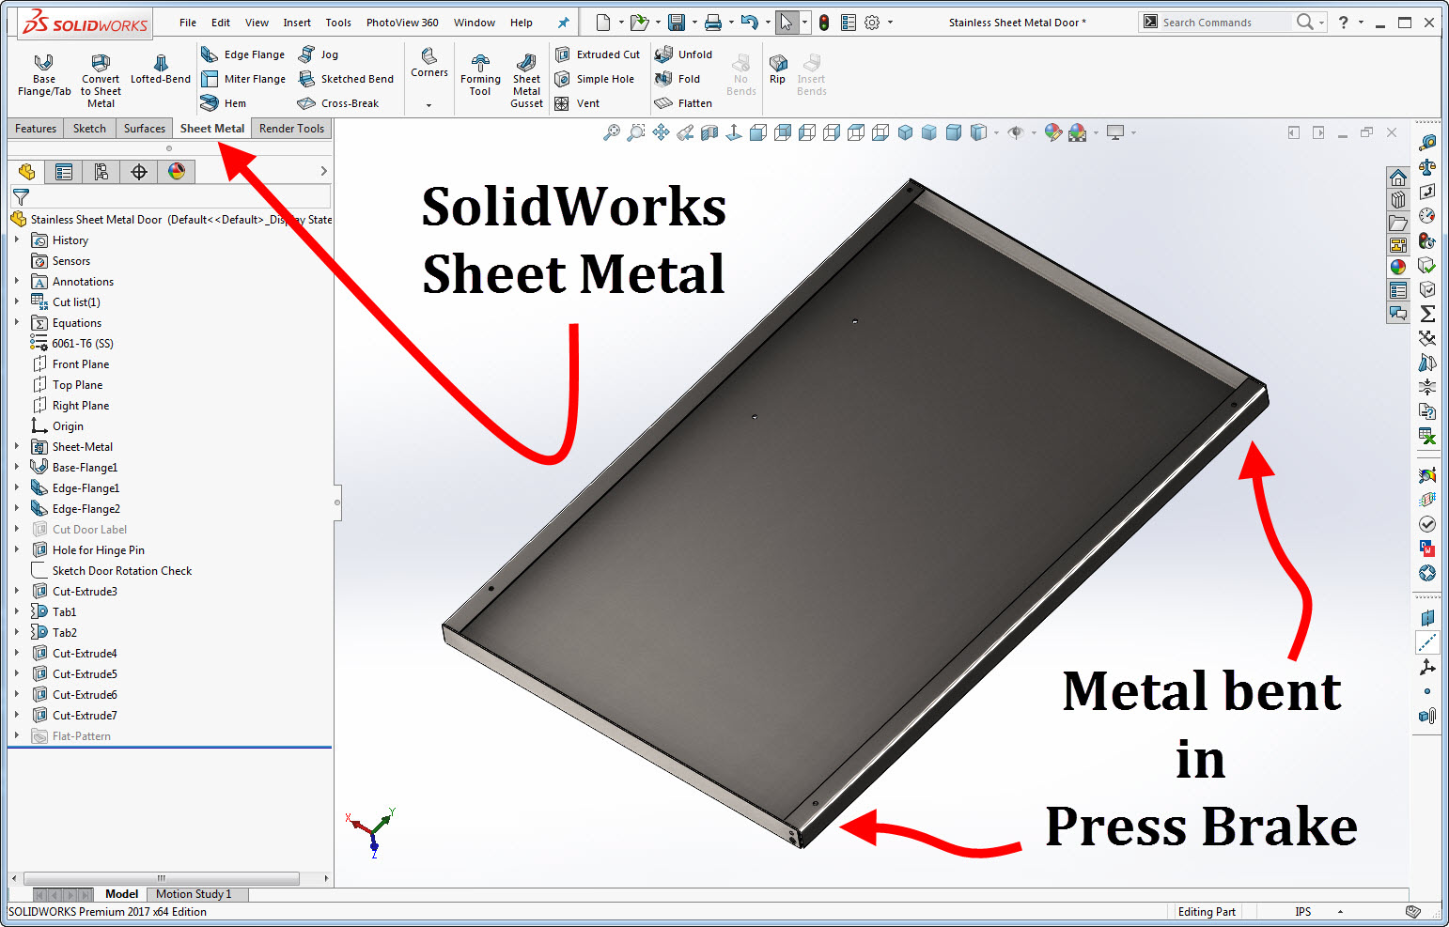
Task: Expand the Flat-Pattern feature node
Action: (17, 735)
